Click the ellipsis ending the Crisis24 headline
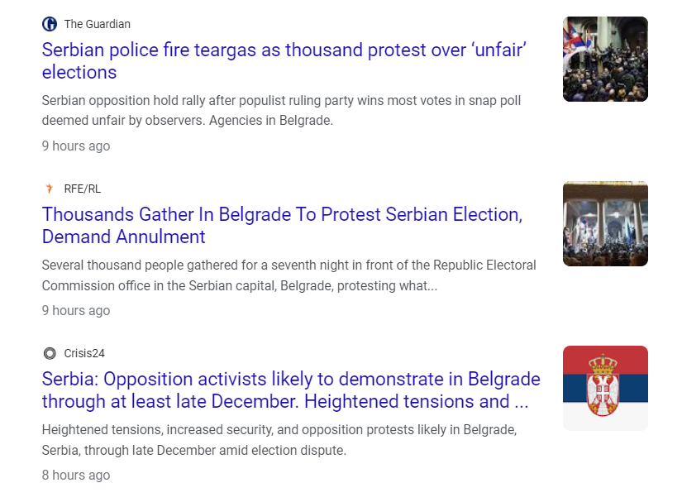This screenshot has height=502, width=682. point(521,403)
